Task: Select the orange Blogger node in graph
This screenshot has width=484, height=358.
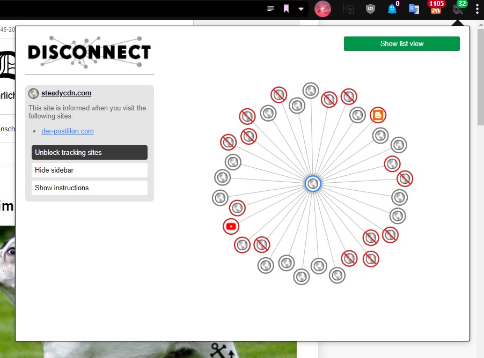Action: click(x=378, y=115)
